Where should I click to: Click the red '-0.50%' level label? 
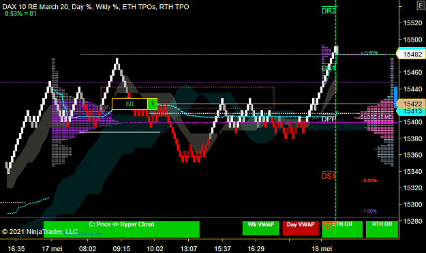point(369,181)
